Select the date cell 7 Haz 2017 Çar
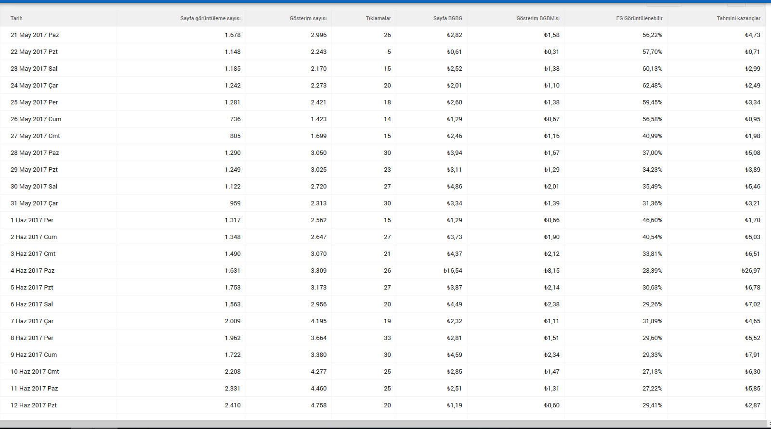Image resolution: width=771 pixels, height=429 pixels. point(32,321)
